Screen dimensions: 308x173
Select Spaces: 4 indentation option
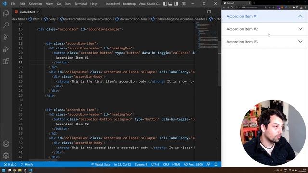[141, 164]
